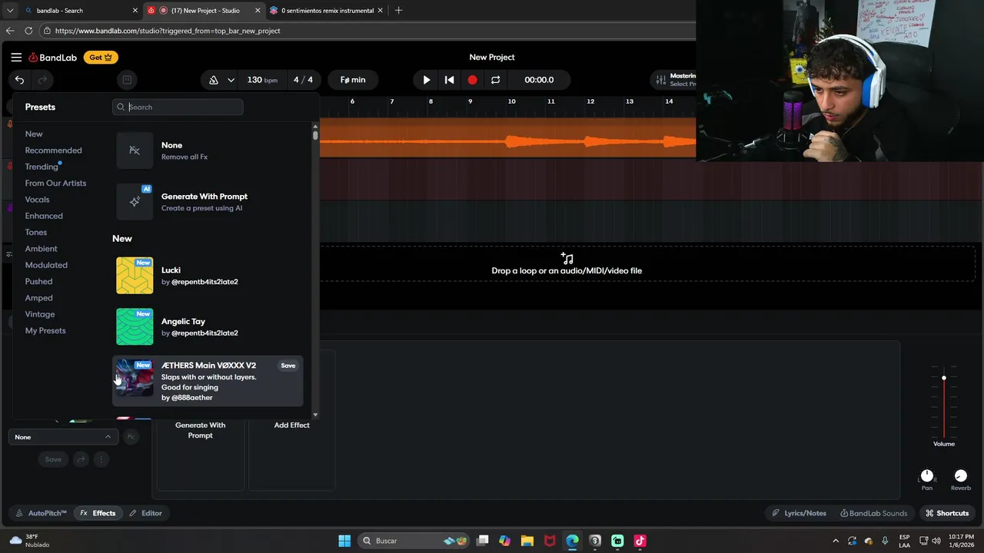The image size is (984, 553).
Task: Focus the presets Search field
Action: tap(178, 107)
